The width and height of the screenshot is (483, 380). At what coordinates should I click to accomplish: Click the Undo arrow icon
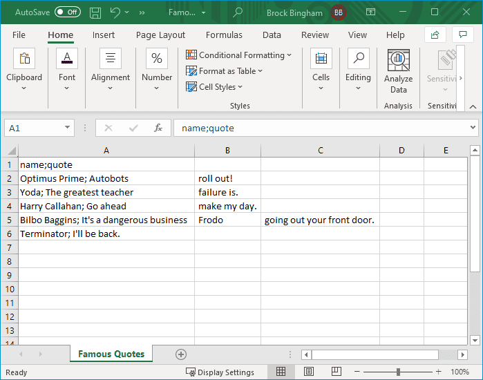tap(115, 12)
